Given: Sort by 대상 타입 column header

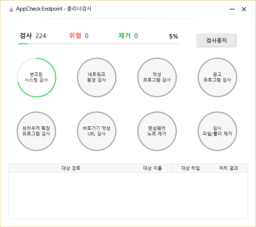Looking at the screenshot, I should [191, 168].
